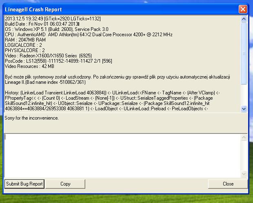The image size is (253, 203).
Task: Click comment box scrollbar up arrow
Action: pyautogui.click(x=244, y=138)
